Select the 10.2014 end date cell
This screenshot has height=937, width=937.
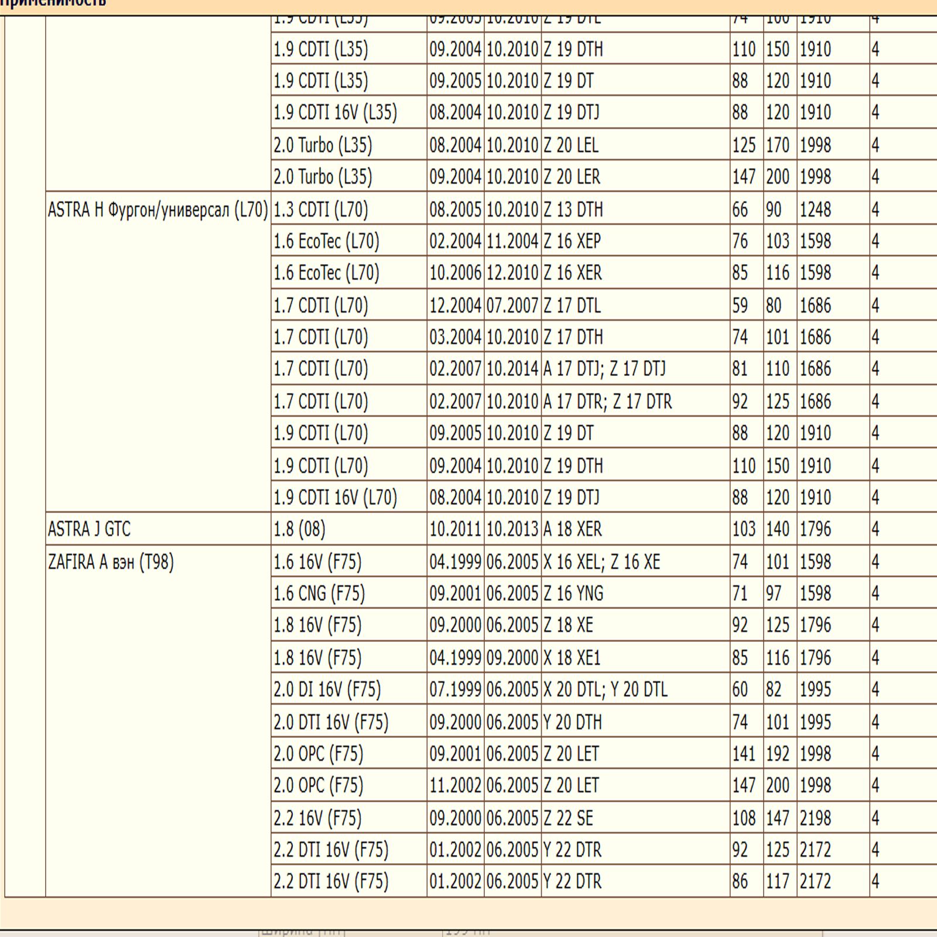coord(512,369)
